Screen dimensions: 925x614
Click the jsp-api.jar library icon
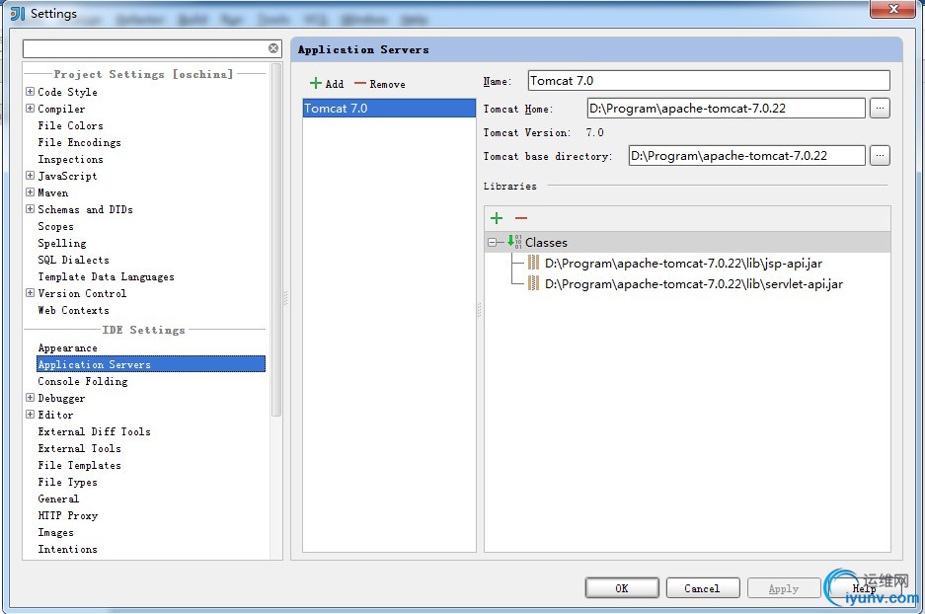pos(533,263)
